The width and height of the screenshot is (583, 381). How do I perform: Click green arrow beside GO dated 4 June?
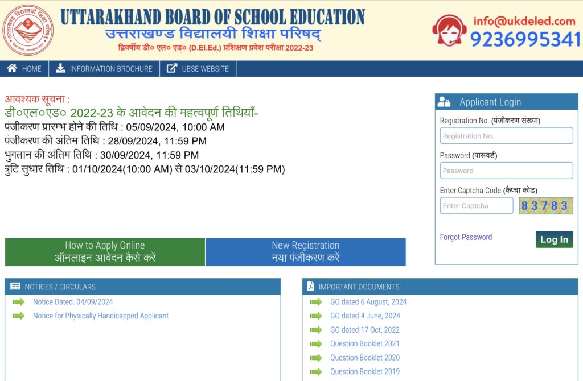pyautogui.click(x=315, y=316)
